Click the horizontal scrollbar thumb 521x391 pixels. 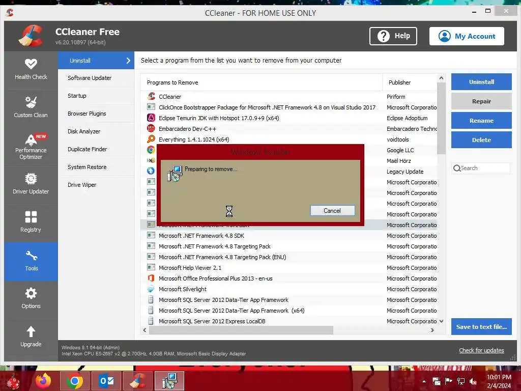tap(241, 330)
